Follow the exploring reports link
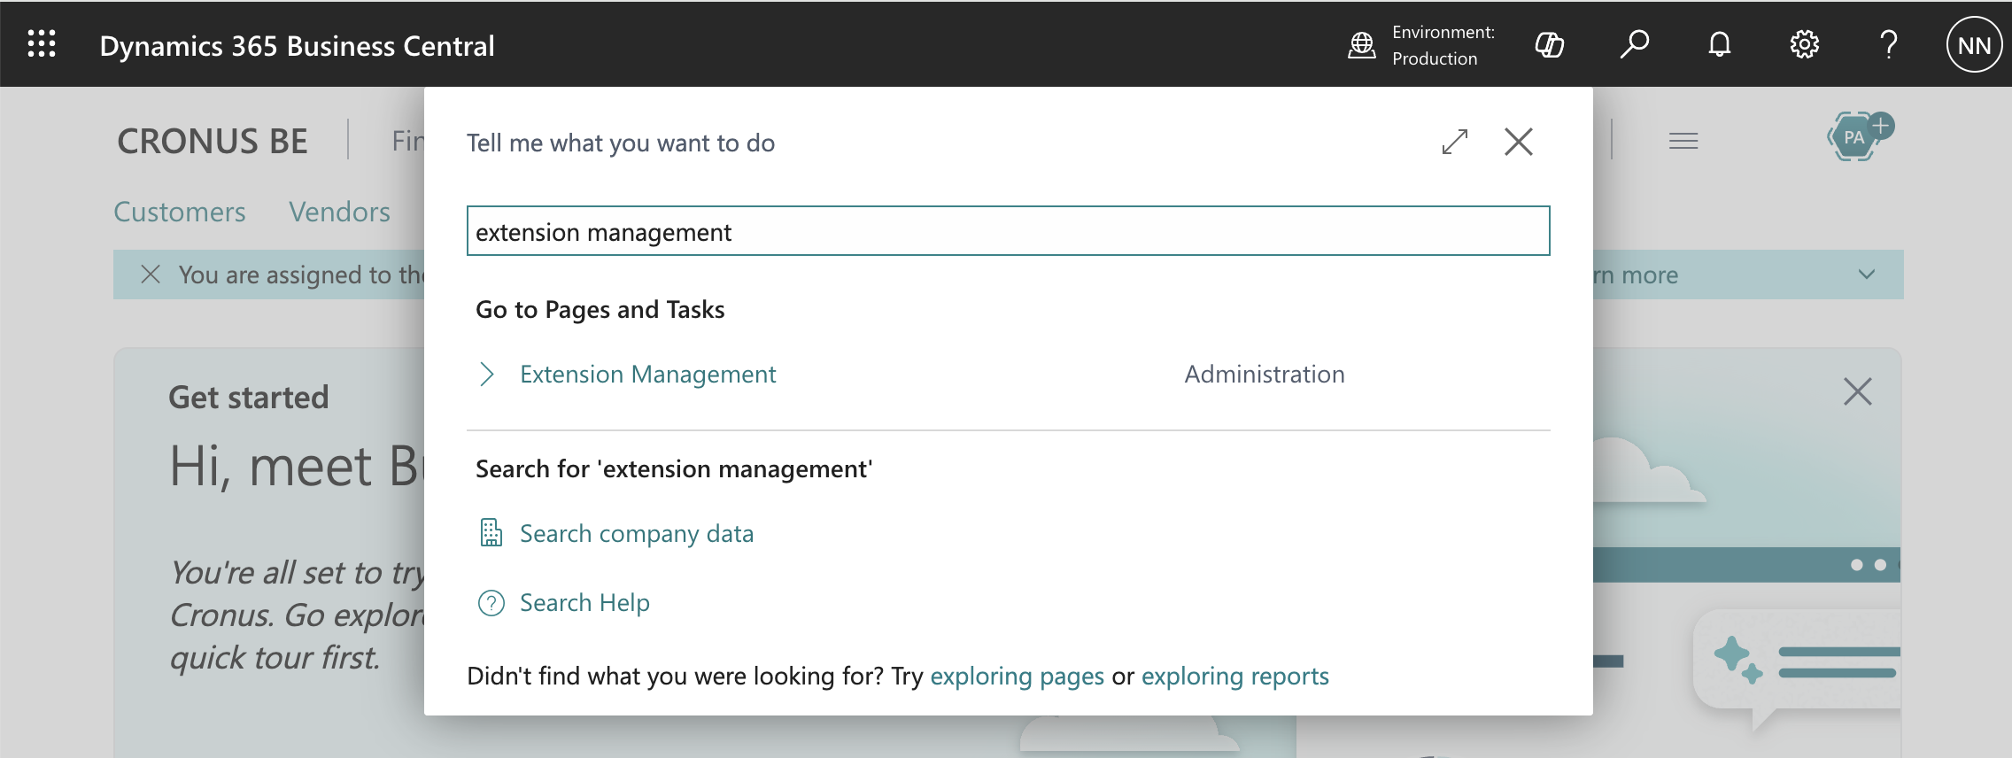The image size is (2012, 758). [1234, 677]
